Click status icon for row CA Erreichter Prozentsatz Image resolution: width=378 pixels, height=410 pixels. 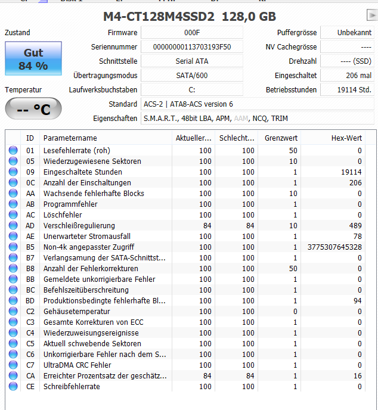13,375
